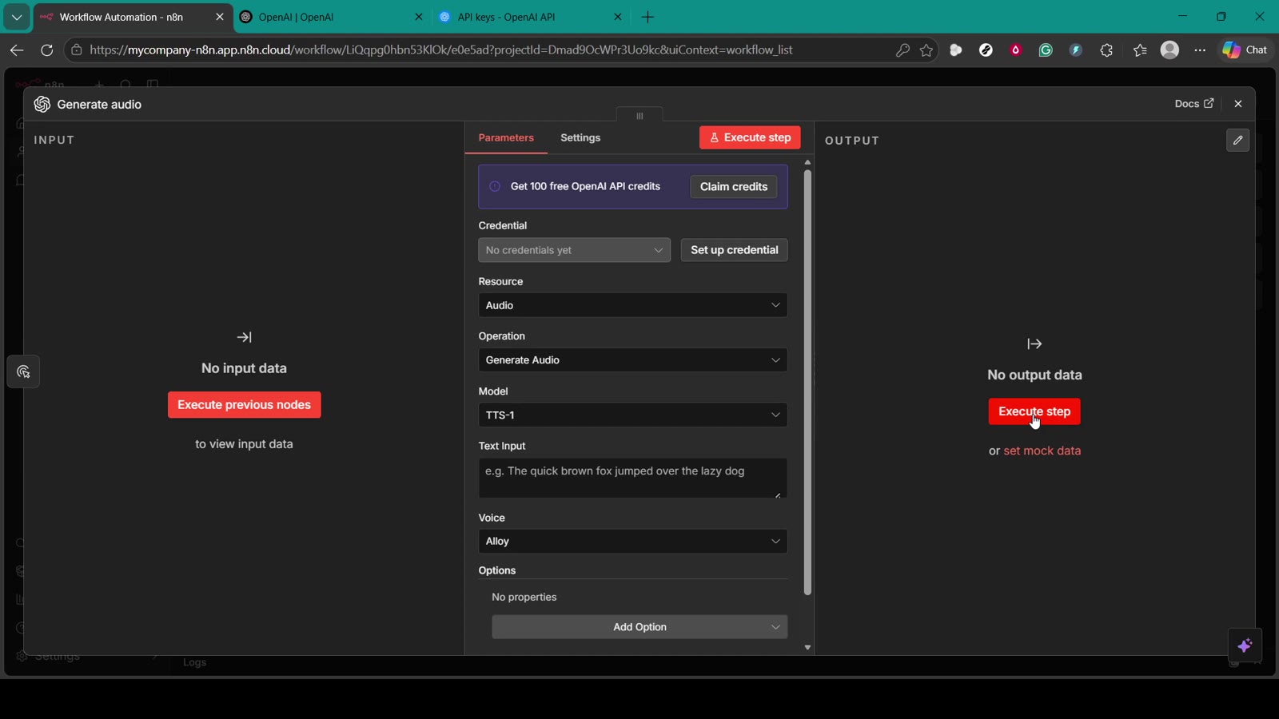Screen dimensions: 1279x719
Task: Open the tab search dropdown arrow
Action: click(x=16, y=17)
